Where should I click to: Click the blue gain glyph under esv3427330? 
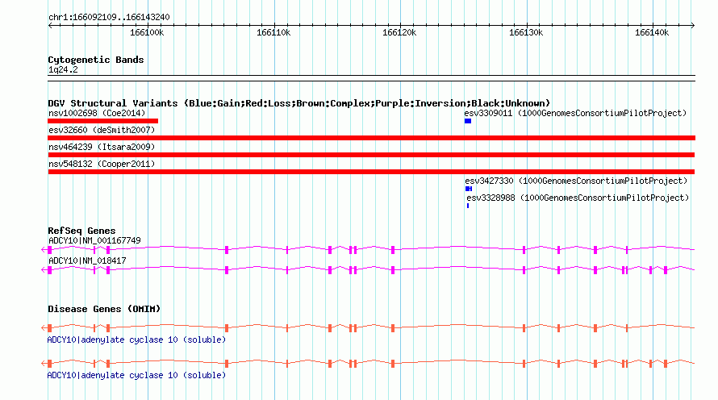point(469,189)
